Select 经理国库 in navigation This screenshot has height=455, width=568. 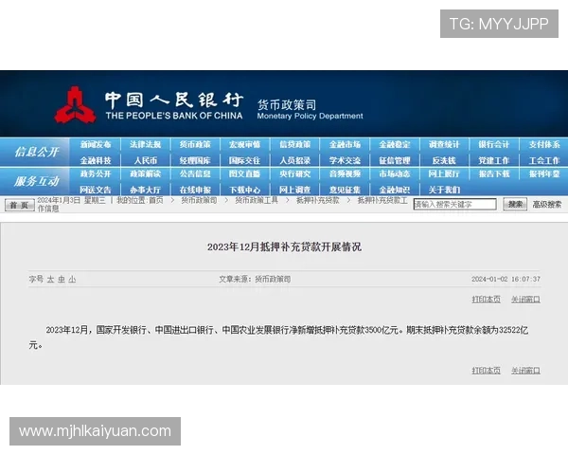pos(195,160)
